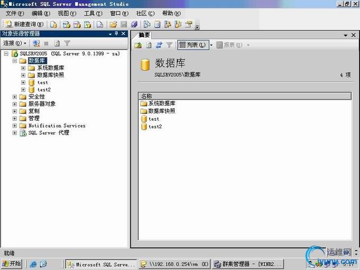Click the Save floppy disk icon in main toolbar

[x=124, y=24]
